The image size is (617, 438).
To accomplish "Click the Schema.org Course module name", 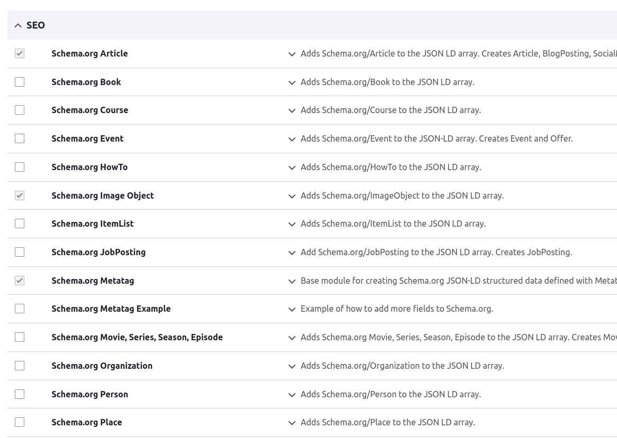I will pos(90,110).
